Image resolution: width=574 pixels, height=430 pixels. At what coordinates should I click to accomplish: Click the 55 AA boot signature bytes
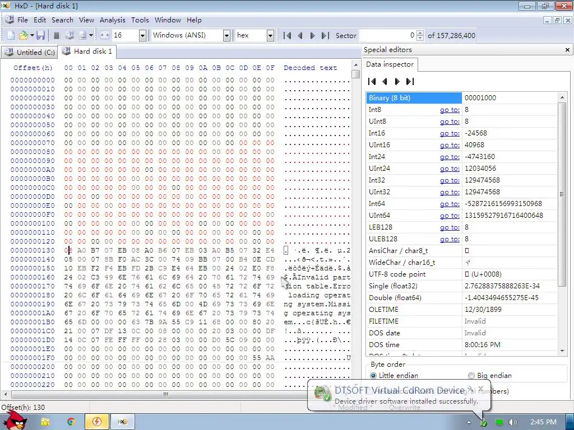(263, 358)
